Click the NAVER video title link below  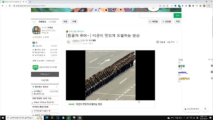(x=89, y=104)
